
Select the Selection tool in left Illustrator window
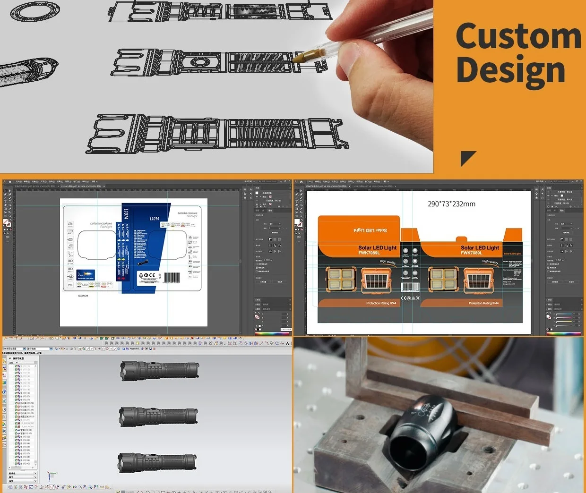click(6, 190)
